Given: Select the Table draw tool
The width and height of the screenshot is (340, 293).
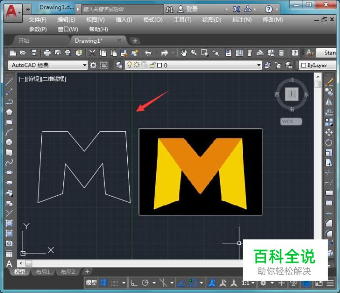Looking at the screenshot, I should pyautogui.click(x=9, y=254).
